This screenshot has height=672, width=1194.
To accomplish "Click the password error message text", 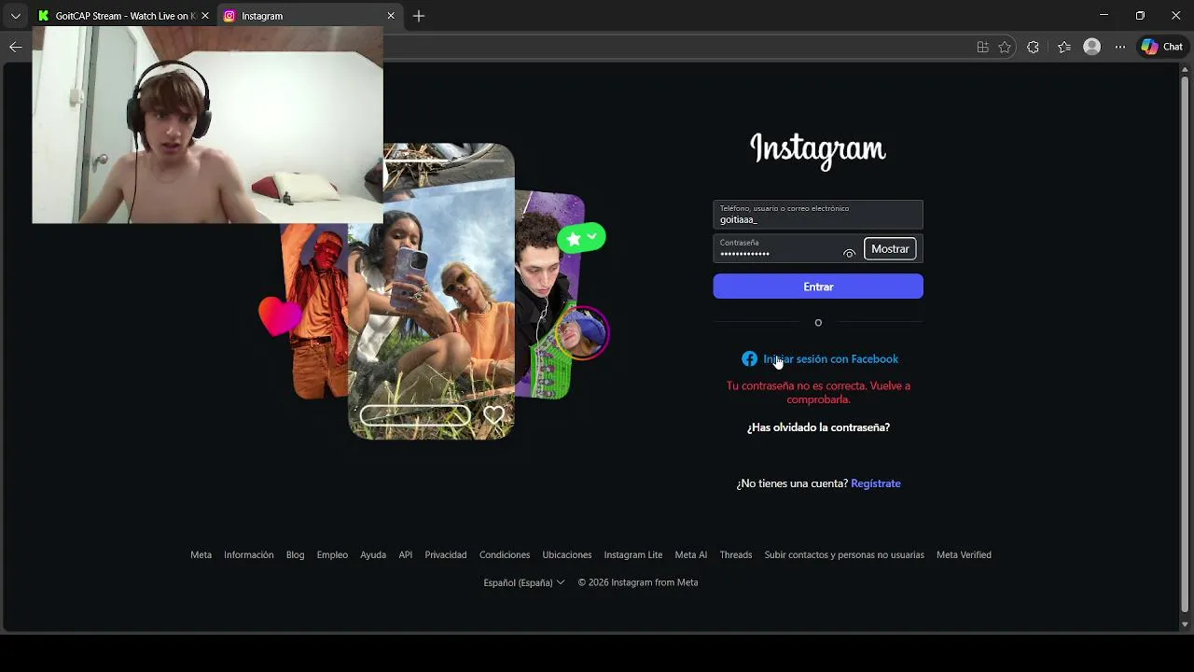I will click(818, 392).
